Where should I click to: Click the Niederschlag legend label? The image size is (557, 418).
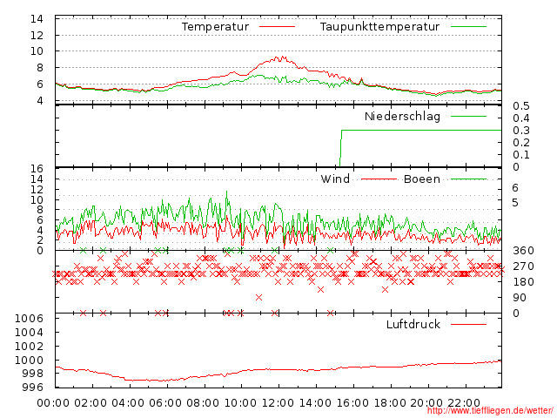point(402,117)
